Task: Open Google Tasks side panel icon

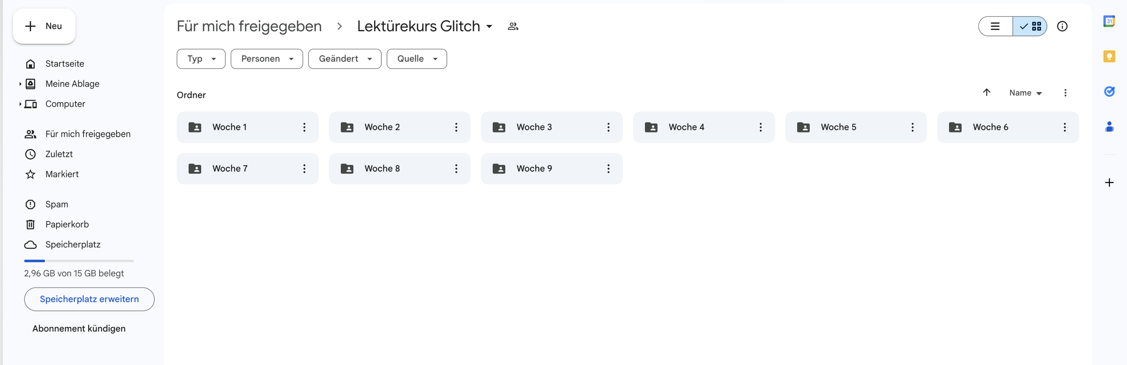Action: pos(1109,91)
